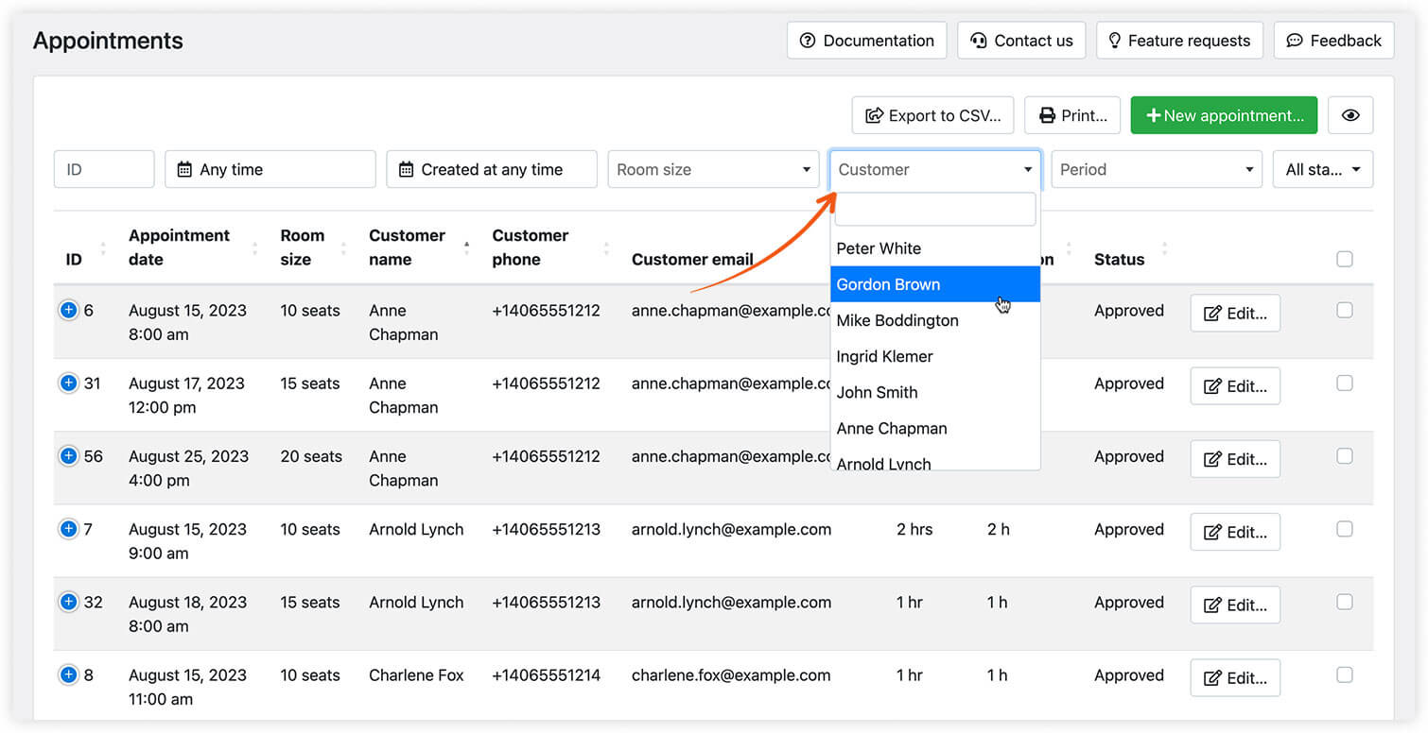Expand row details for appointment ID 6
This screenshot has width=1428, height=733.
click(68, 310)
